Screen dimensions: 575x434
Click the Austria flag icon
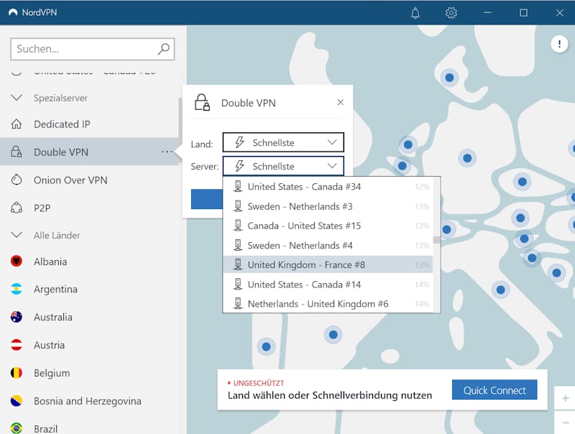pyautogui.click(x=17, y=345)
